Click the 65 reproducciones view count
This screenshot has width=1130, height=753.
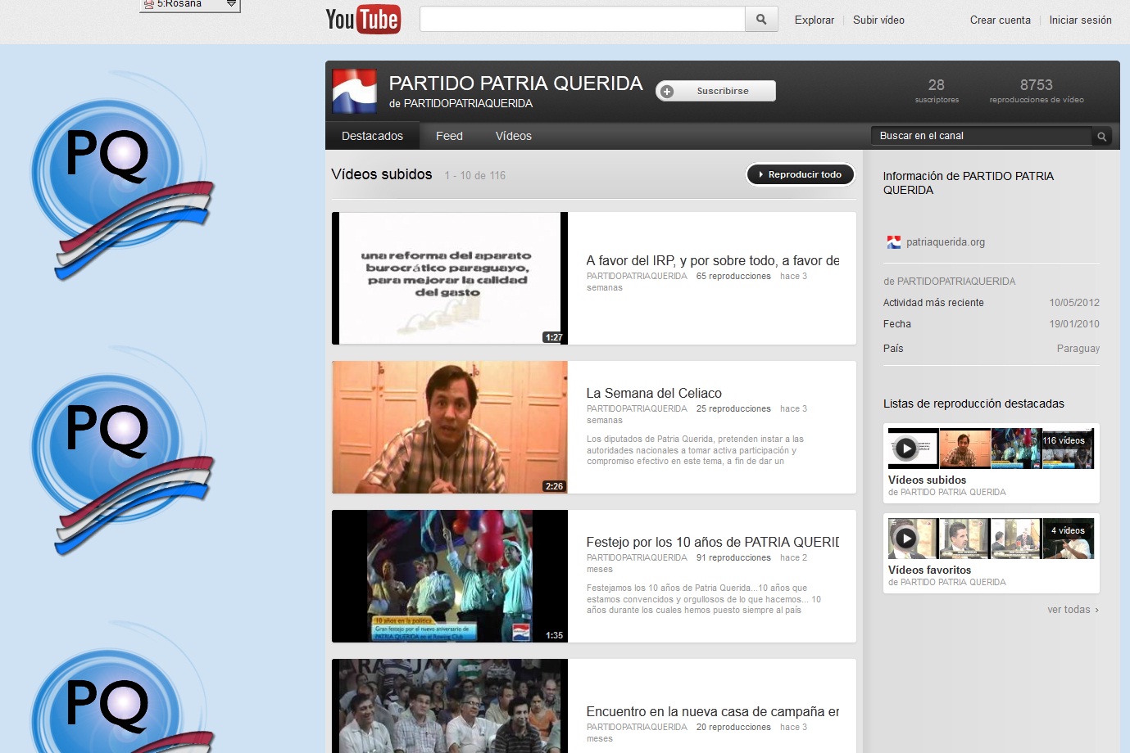click(733, 276)
